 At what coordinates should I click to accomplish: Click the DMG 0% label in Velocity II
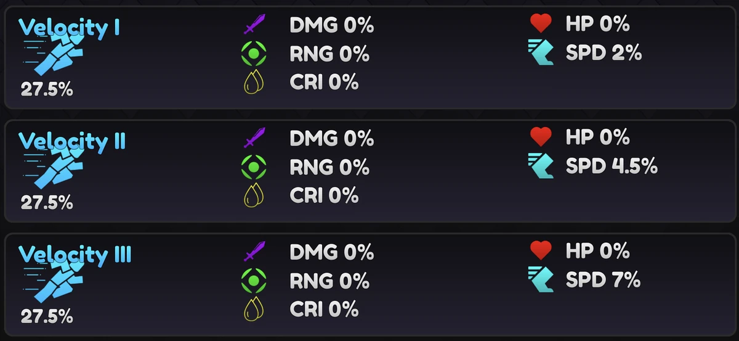point(331,138)
